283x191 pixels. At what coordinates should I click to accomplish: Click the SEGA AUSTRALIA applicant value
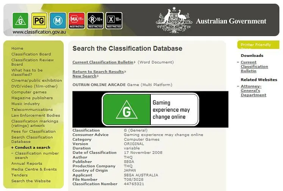coord(141,175)
